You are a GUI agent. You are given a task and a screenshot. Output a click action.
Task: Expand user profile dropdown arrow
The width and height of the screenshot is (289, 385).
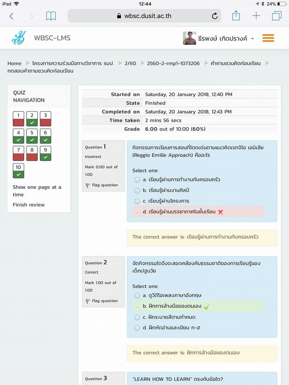tap(252, 38)
